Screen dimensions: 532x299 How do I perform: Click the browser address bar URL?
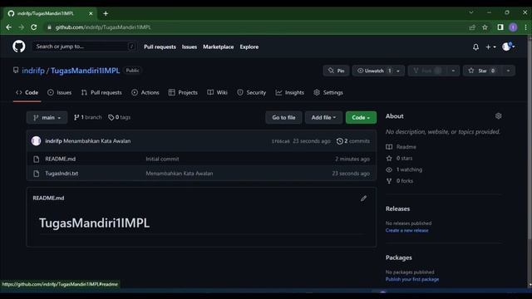click(x=103, y=27)
